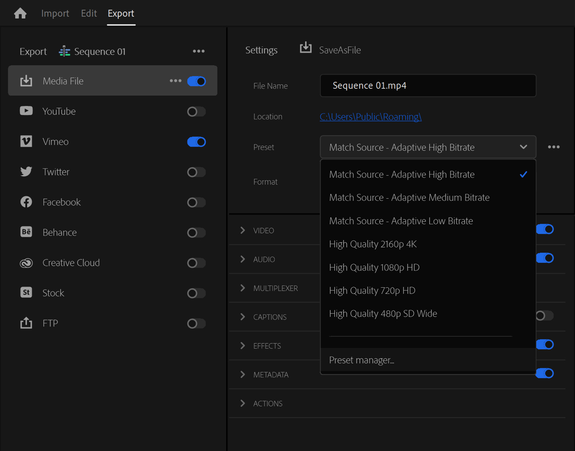Click the Facebook icon
575x451 pixels.
click(x=26, y=202)
